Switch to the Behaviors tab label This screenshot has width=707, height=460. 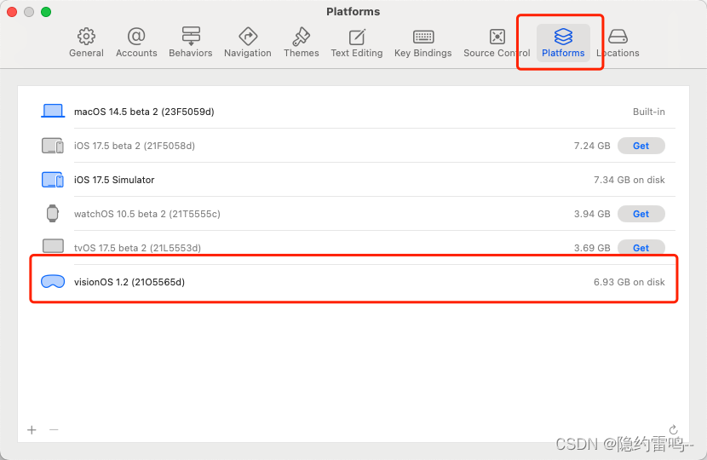coord(191,53)
